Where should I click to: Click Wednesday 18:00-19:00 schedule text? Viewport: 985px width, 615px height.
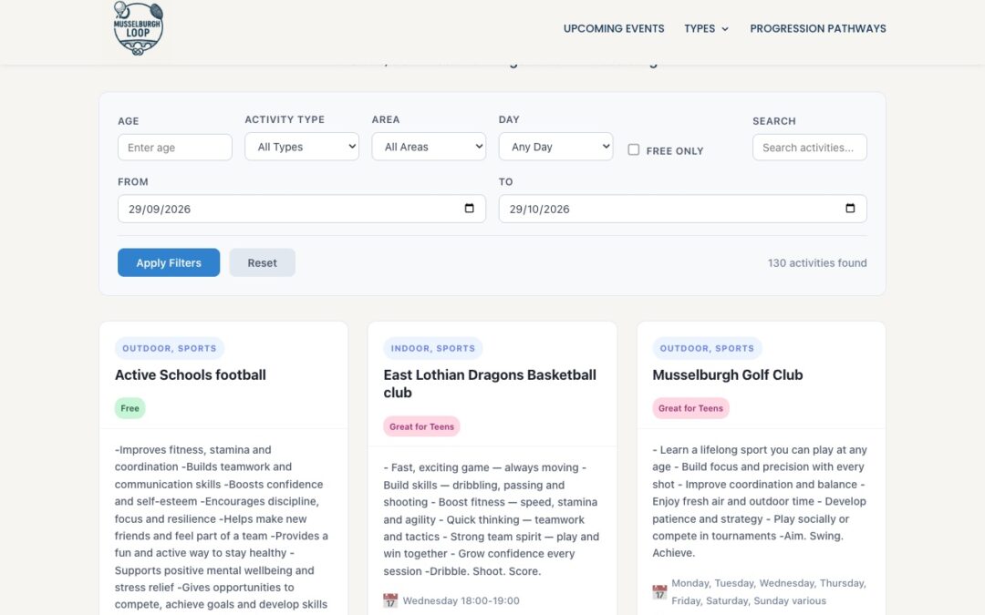point(461,600)
